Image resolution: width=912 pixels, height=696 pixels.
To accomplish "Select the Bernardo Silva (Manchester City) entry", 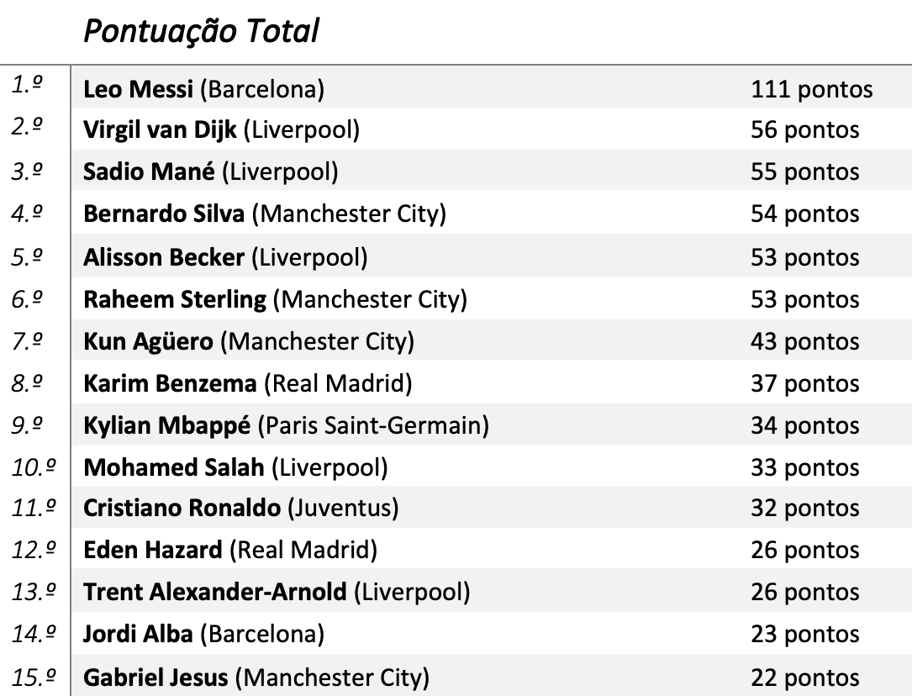I will (x=264, y=214).
